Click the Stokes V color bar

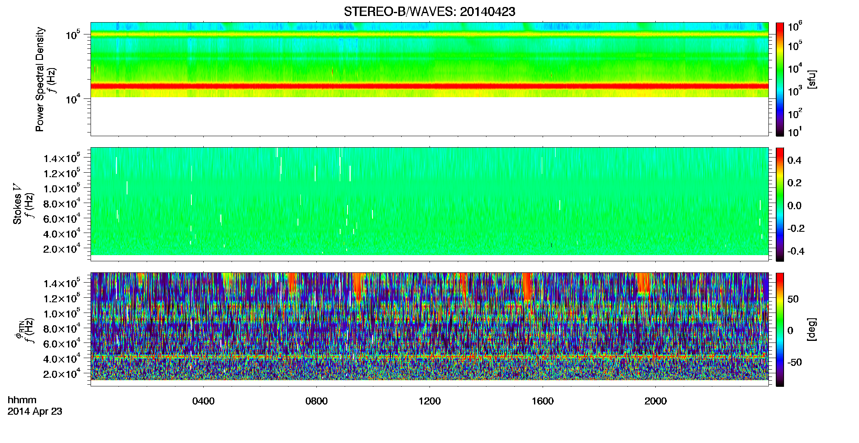(780, 204)
